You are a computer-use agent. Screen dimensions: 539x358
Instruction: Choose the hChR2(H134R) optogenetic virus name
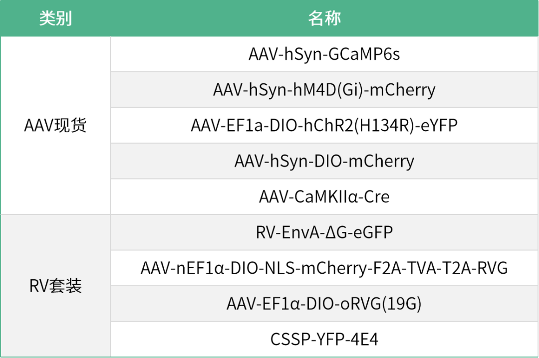coord(324,126)
